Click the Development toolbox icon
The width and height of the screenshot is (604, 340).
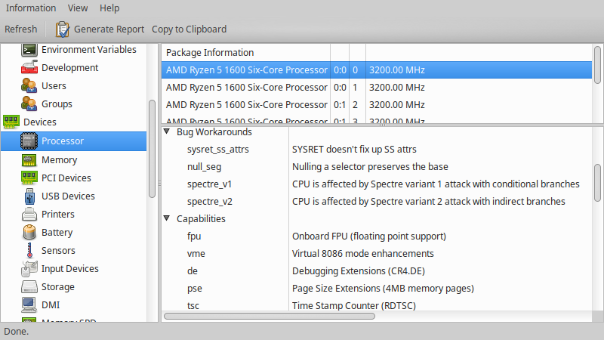29,67
